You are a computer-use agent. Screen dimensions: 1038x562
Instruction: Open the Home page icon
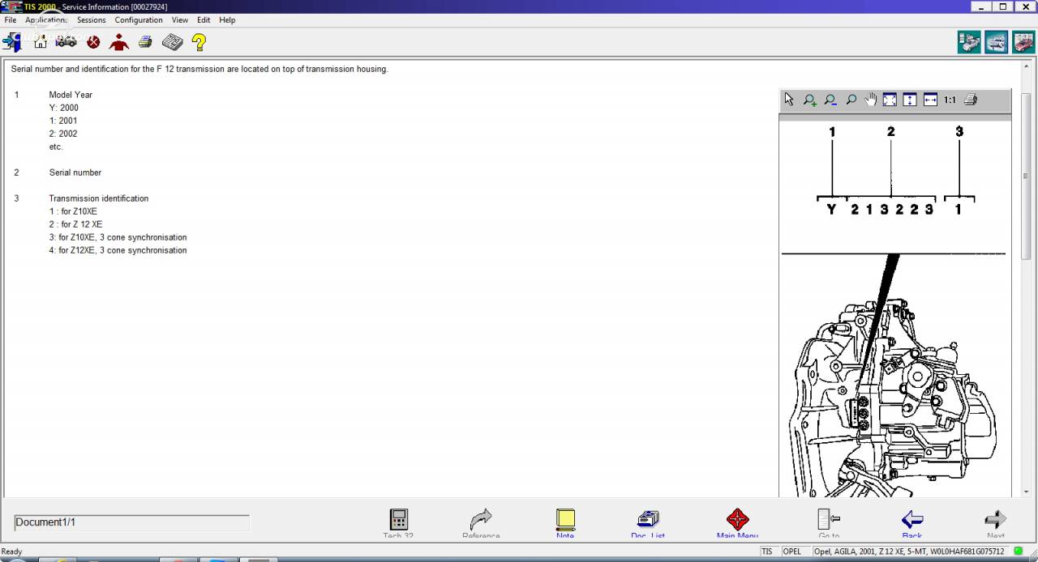point(40,41)
